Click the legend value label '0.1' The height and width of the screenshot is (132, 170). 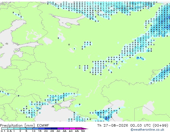[3, 131]
